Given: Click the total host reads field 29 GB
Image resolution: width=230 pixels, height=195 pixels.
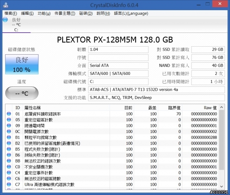Looking at the screenshot, I should tap(208, 49).
